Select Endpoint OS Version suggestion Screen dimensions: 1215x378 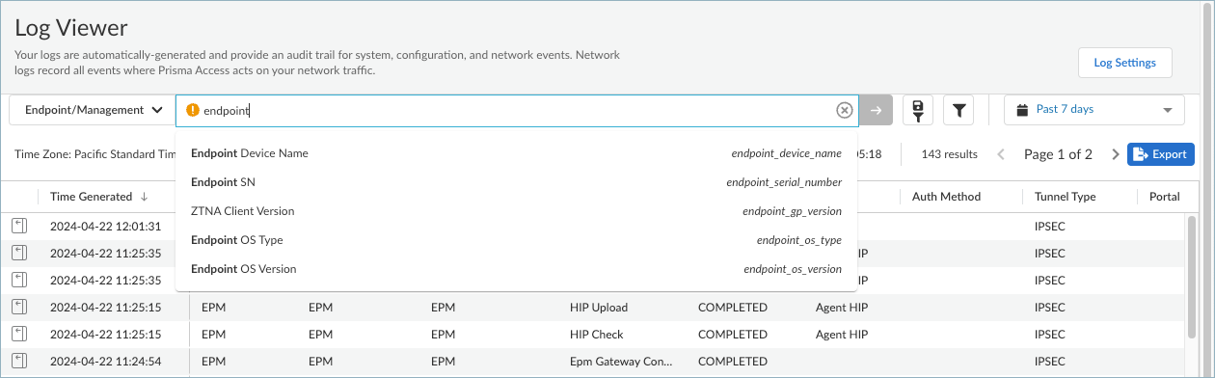516,269
